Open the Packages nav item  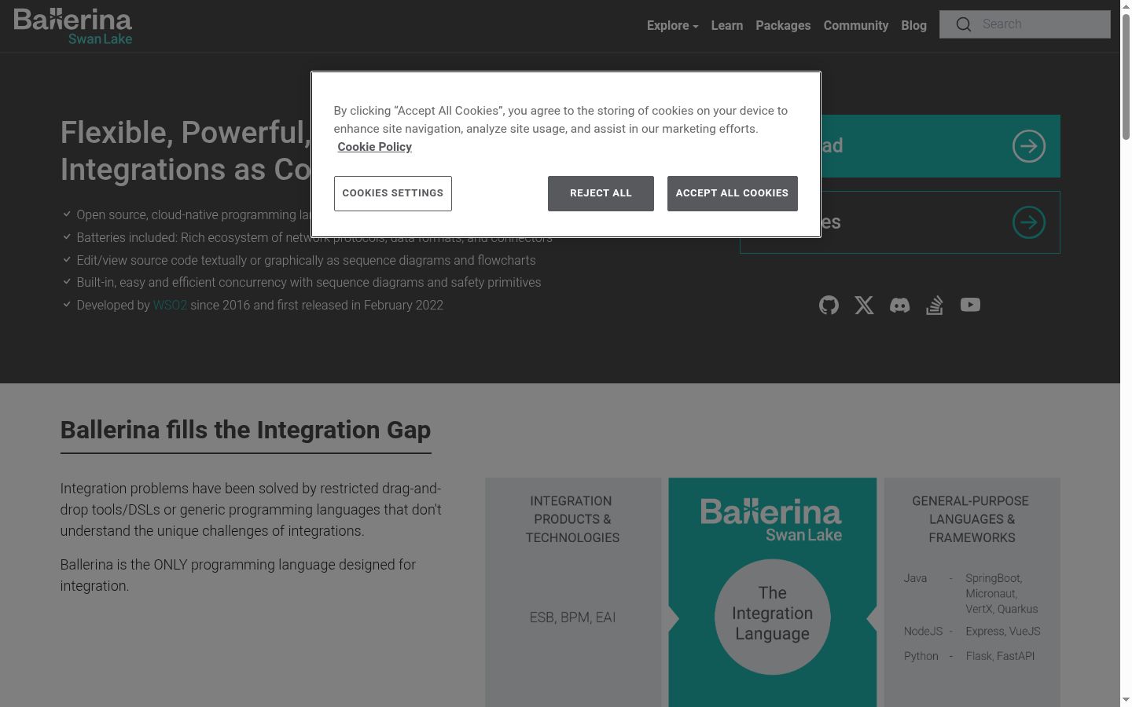click(x=783, y=25)
